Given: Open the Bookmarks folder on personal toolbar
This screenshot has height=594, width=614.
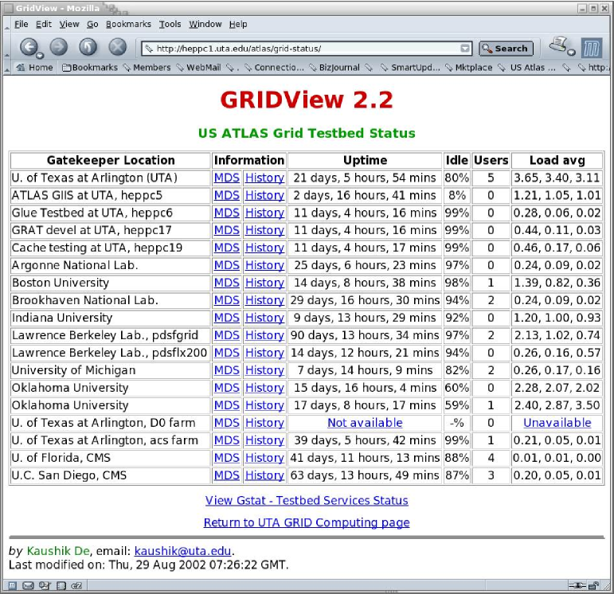Looking at the screenshot, I should pyautogui.click(x=89, y=68).
